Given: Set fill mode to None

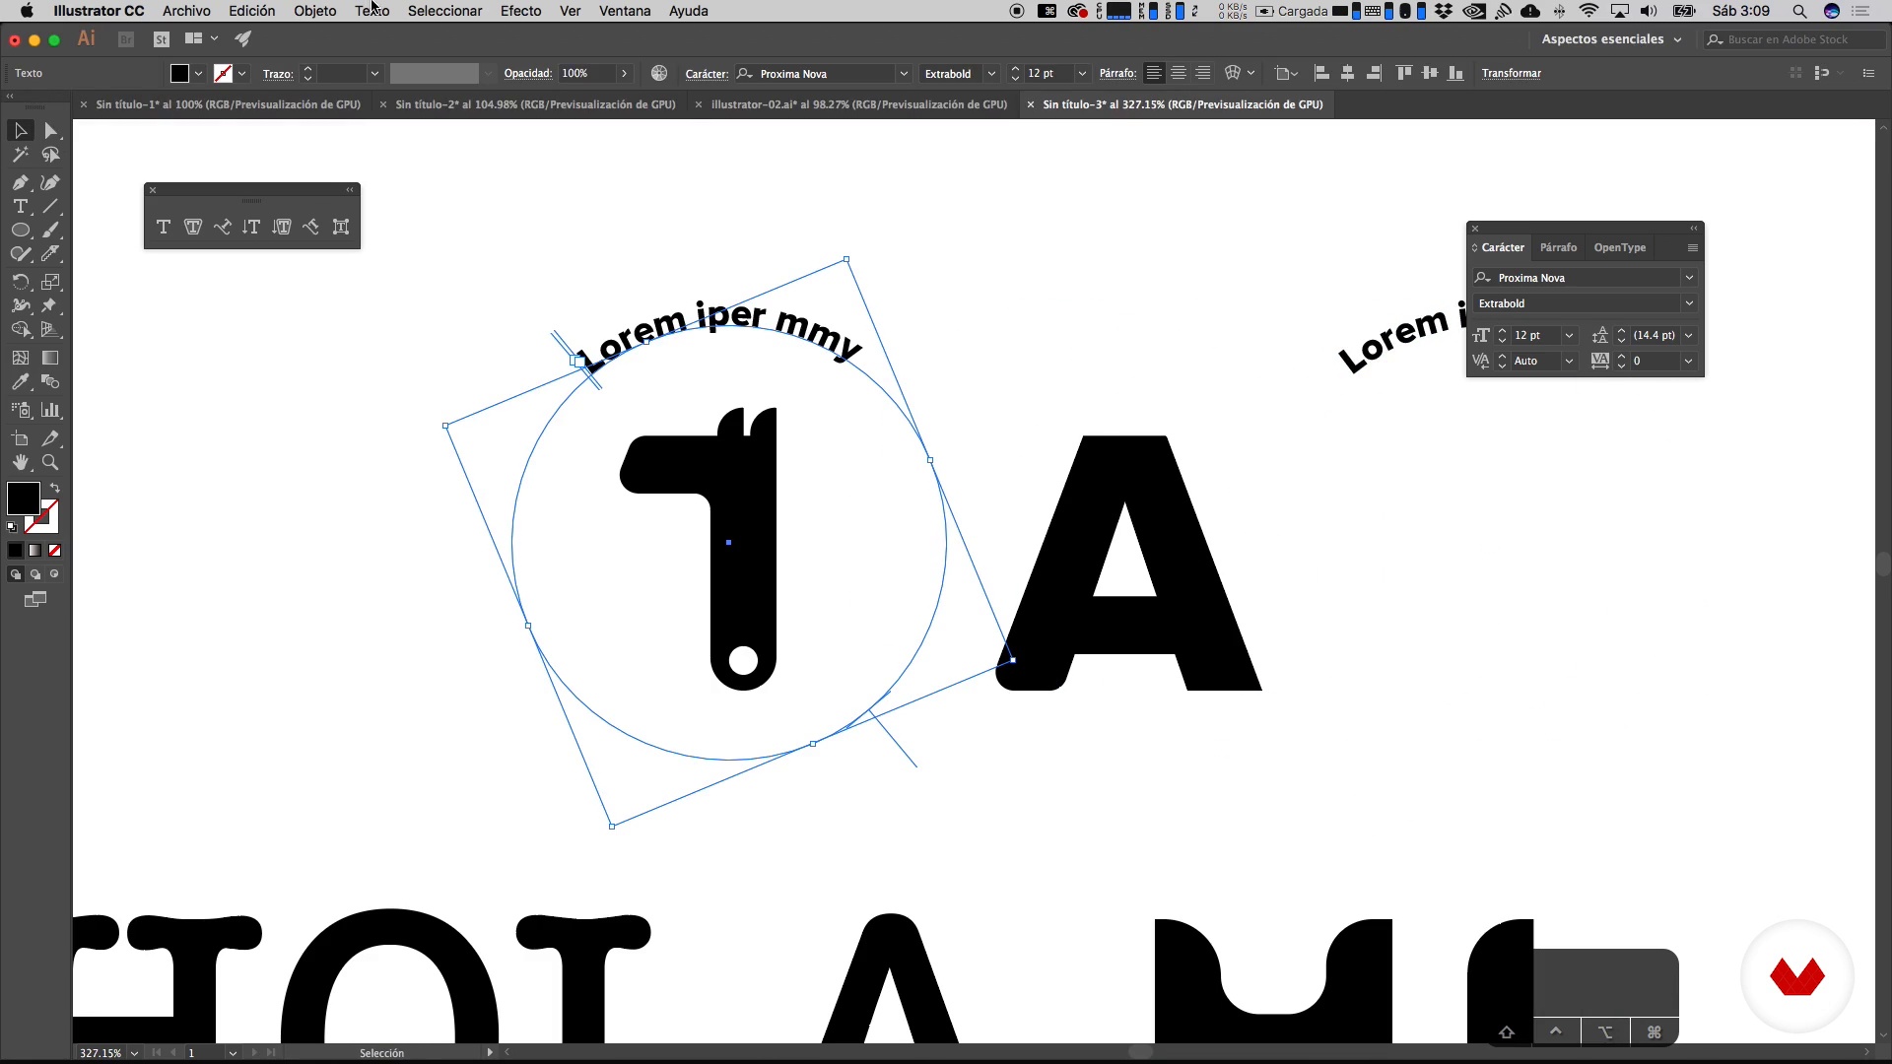Looking at the screenshot, I should coord(55,551).
